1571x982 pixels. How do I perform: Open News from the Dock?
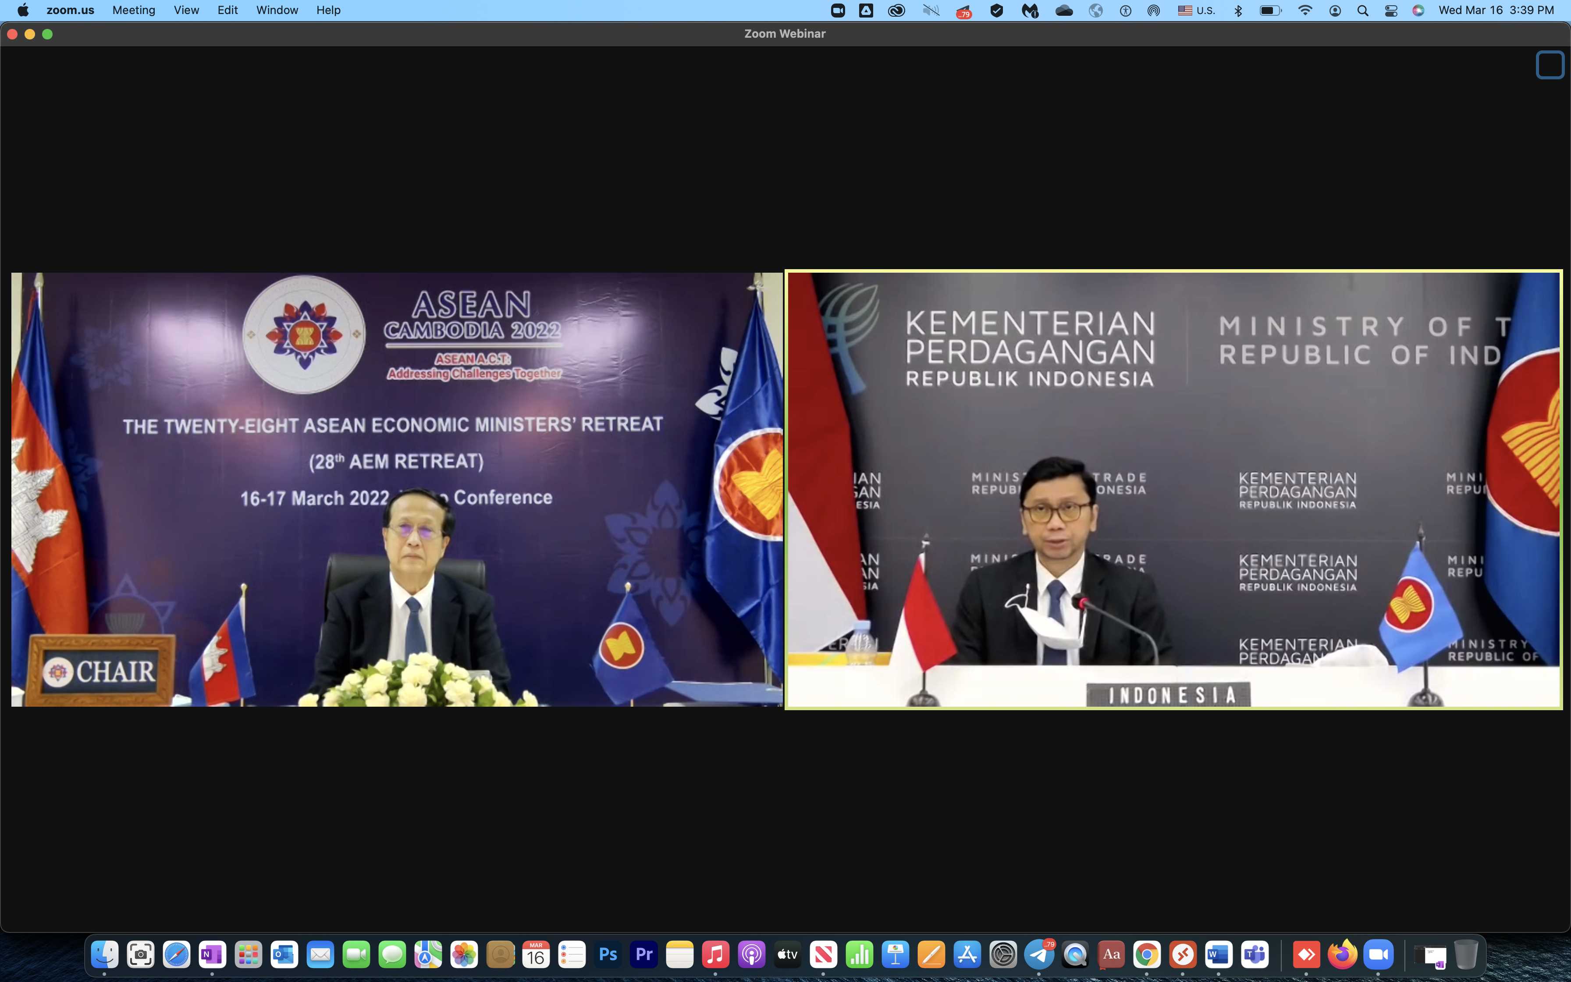click(823, 954)
